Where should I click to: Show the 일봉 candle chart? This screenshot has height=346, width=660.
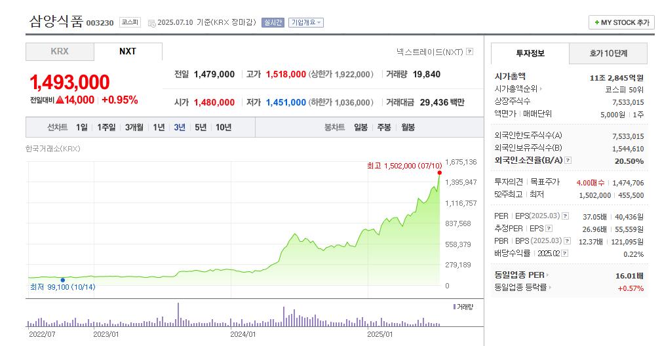tap(360, 127)
